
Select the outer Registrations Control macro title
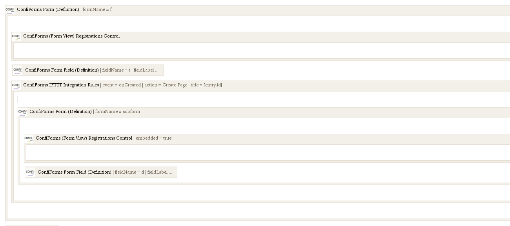click(x=71, y=36)
